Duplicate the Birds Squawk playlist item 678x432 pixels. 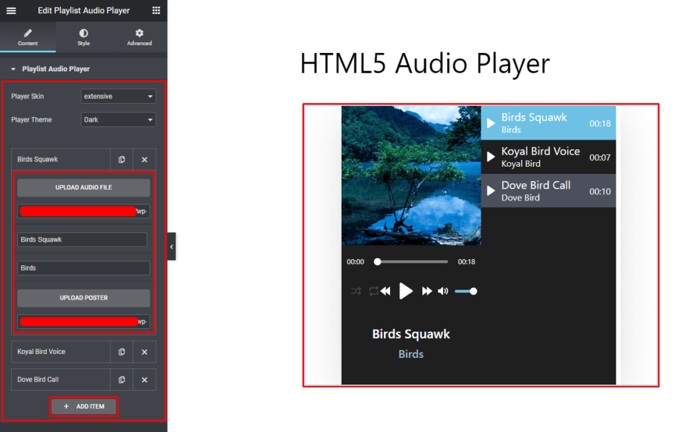pyautogui.click(x=121, y=159)
